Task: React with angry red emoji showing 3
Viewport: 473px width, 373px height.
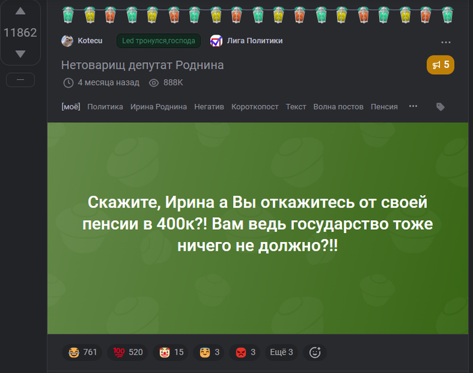Action: pos(245,352)
